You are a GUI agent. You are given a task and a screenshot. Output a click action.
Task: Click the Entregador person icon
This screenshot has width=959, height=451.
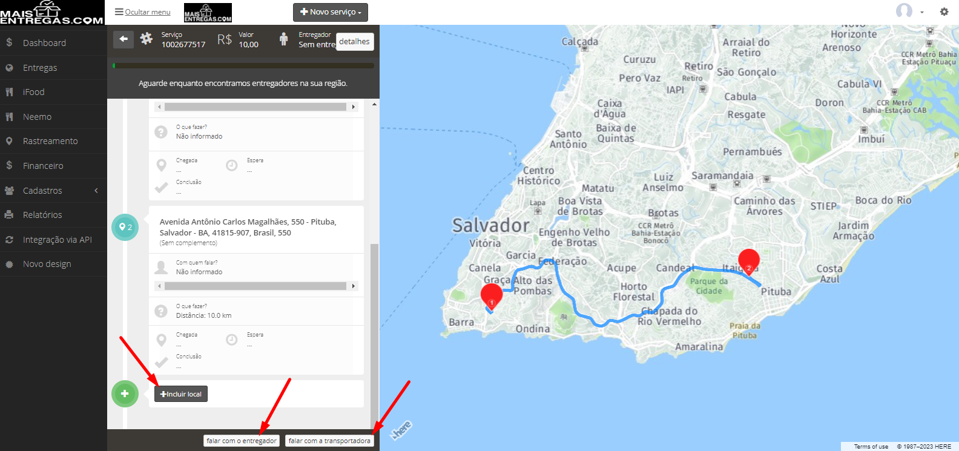pos(284,39)
